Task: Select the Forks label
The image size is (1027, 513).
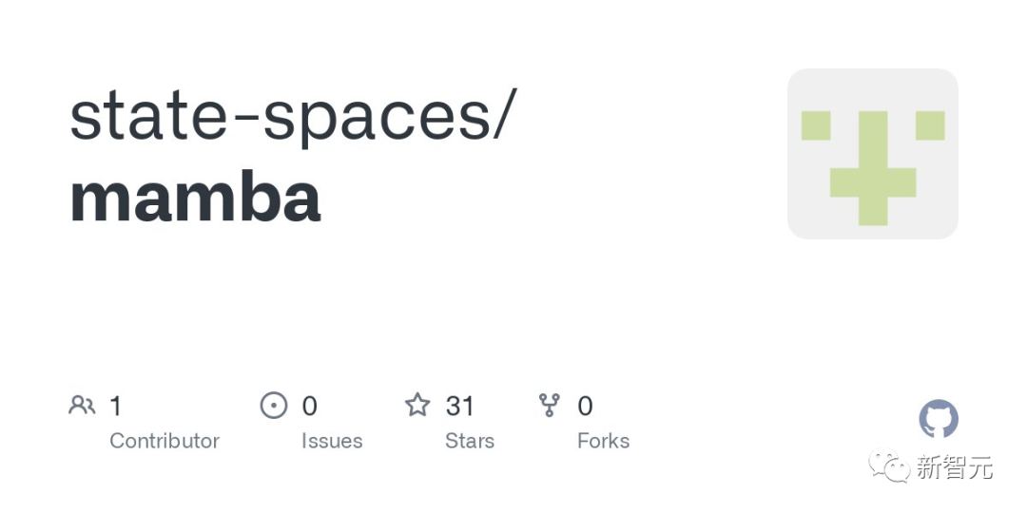Action: pos(603,441)
